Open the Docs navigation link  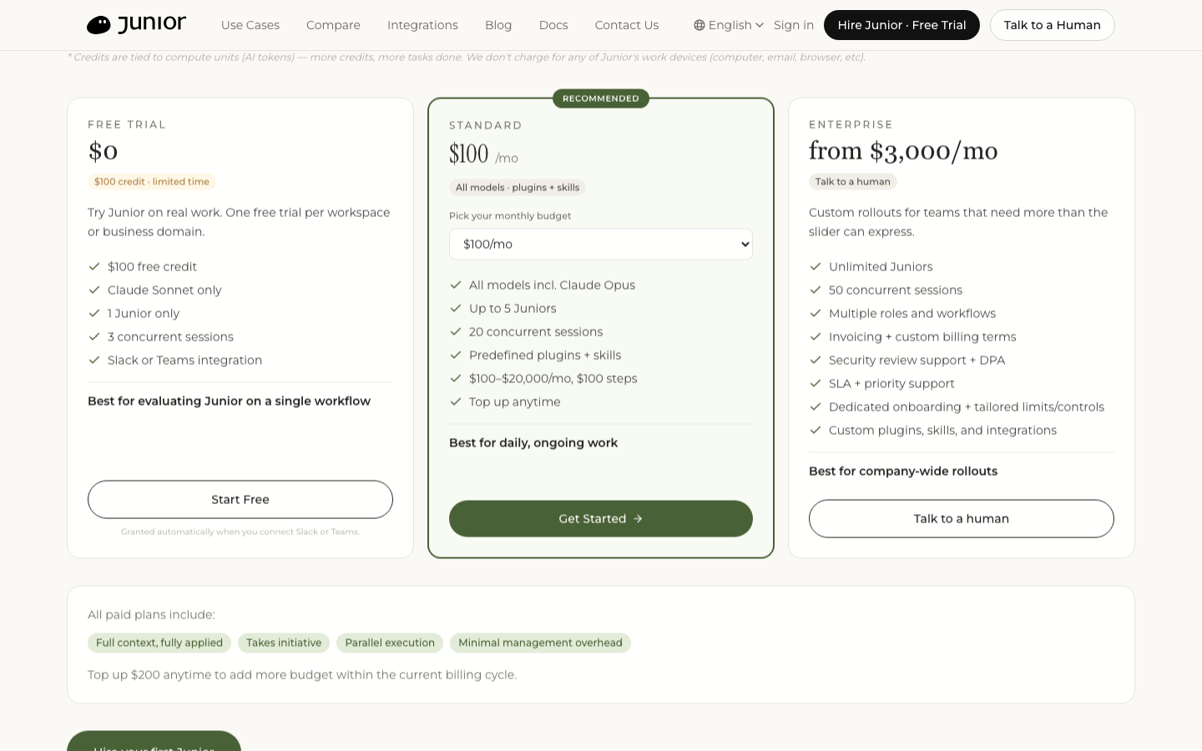point(553,25)
